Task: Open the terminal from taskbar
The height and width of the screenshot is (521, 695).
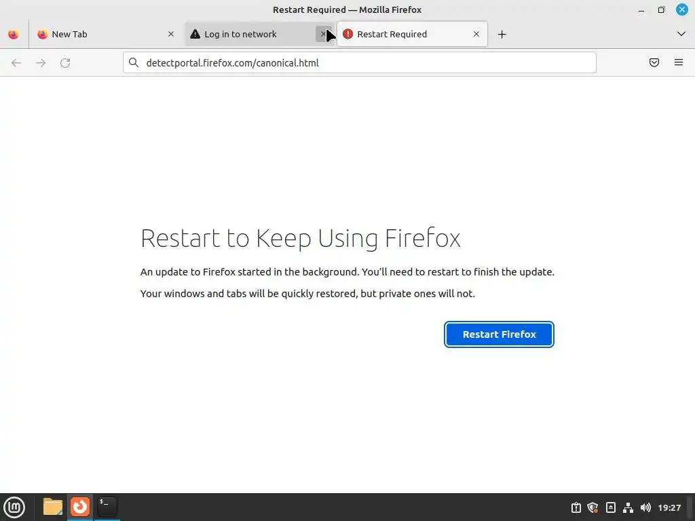Action: [x=107, y=507]
